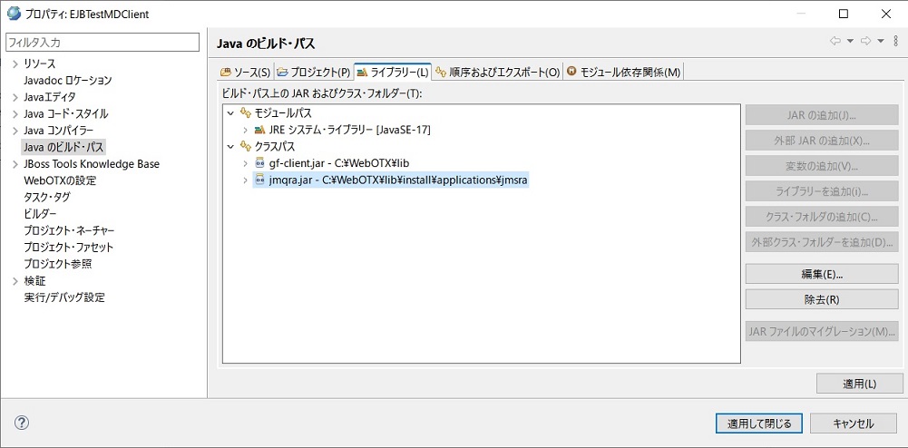This screenshot has height=448, width=908.
Task: Select WebOTXの設定 in the sidebar
Action: [x=60, y=180]
